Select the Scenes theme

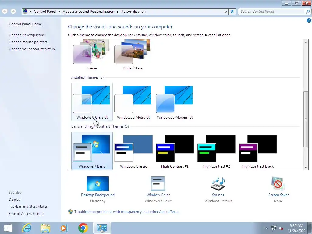(92, 55)
